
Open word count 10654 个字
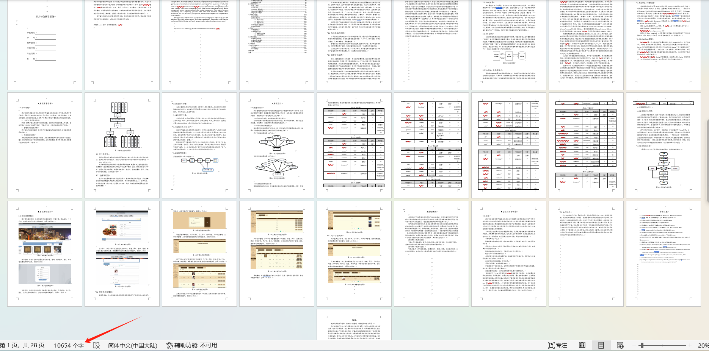69,345
